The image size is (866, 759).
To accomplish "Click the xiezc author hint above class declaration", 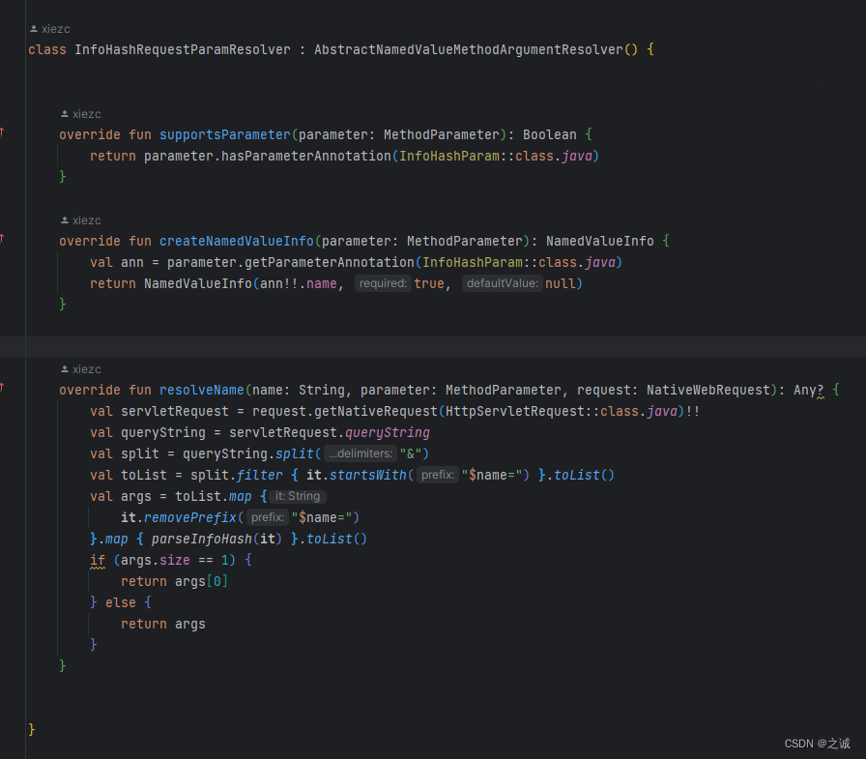I will click(49, 29).
